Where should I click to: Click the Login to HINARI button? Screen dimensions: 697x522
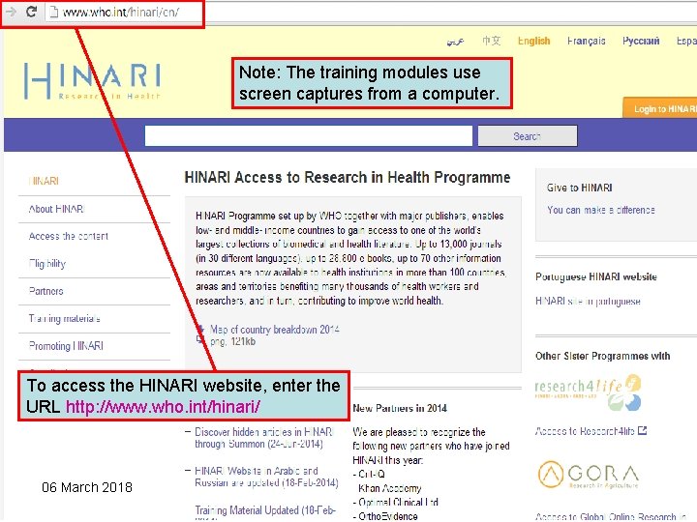click(660, 108)
